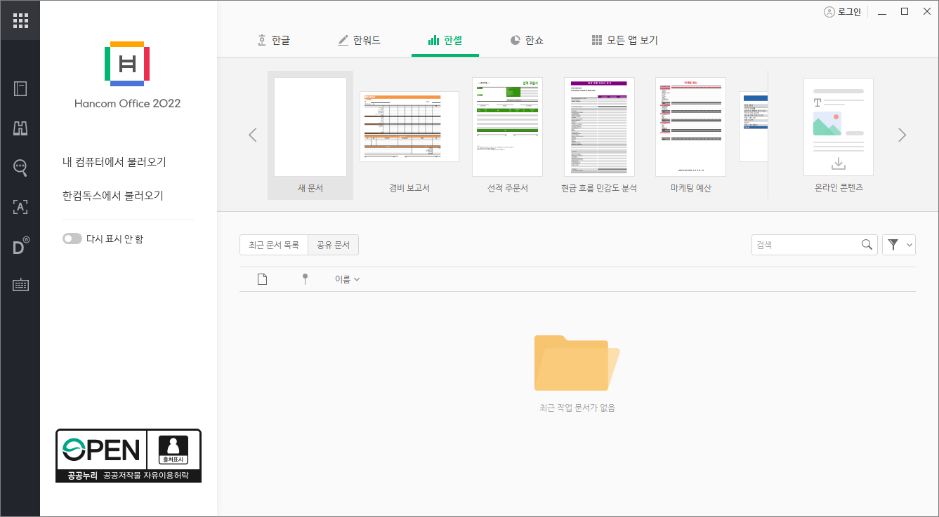Show previous templates with left arrow

[253, 135]
